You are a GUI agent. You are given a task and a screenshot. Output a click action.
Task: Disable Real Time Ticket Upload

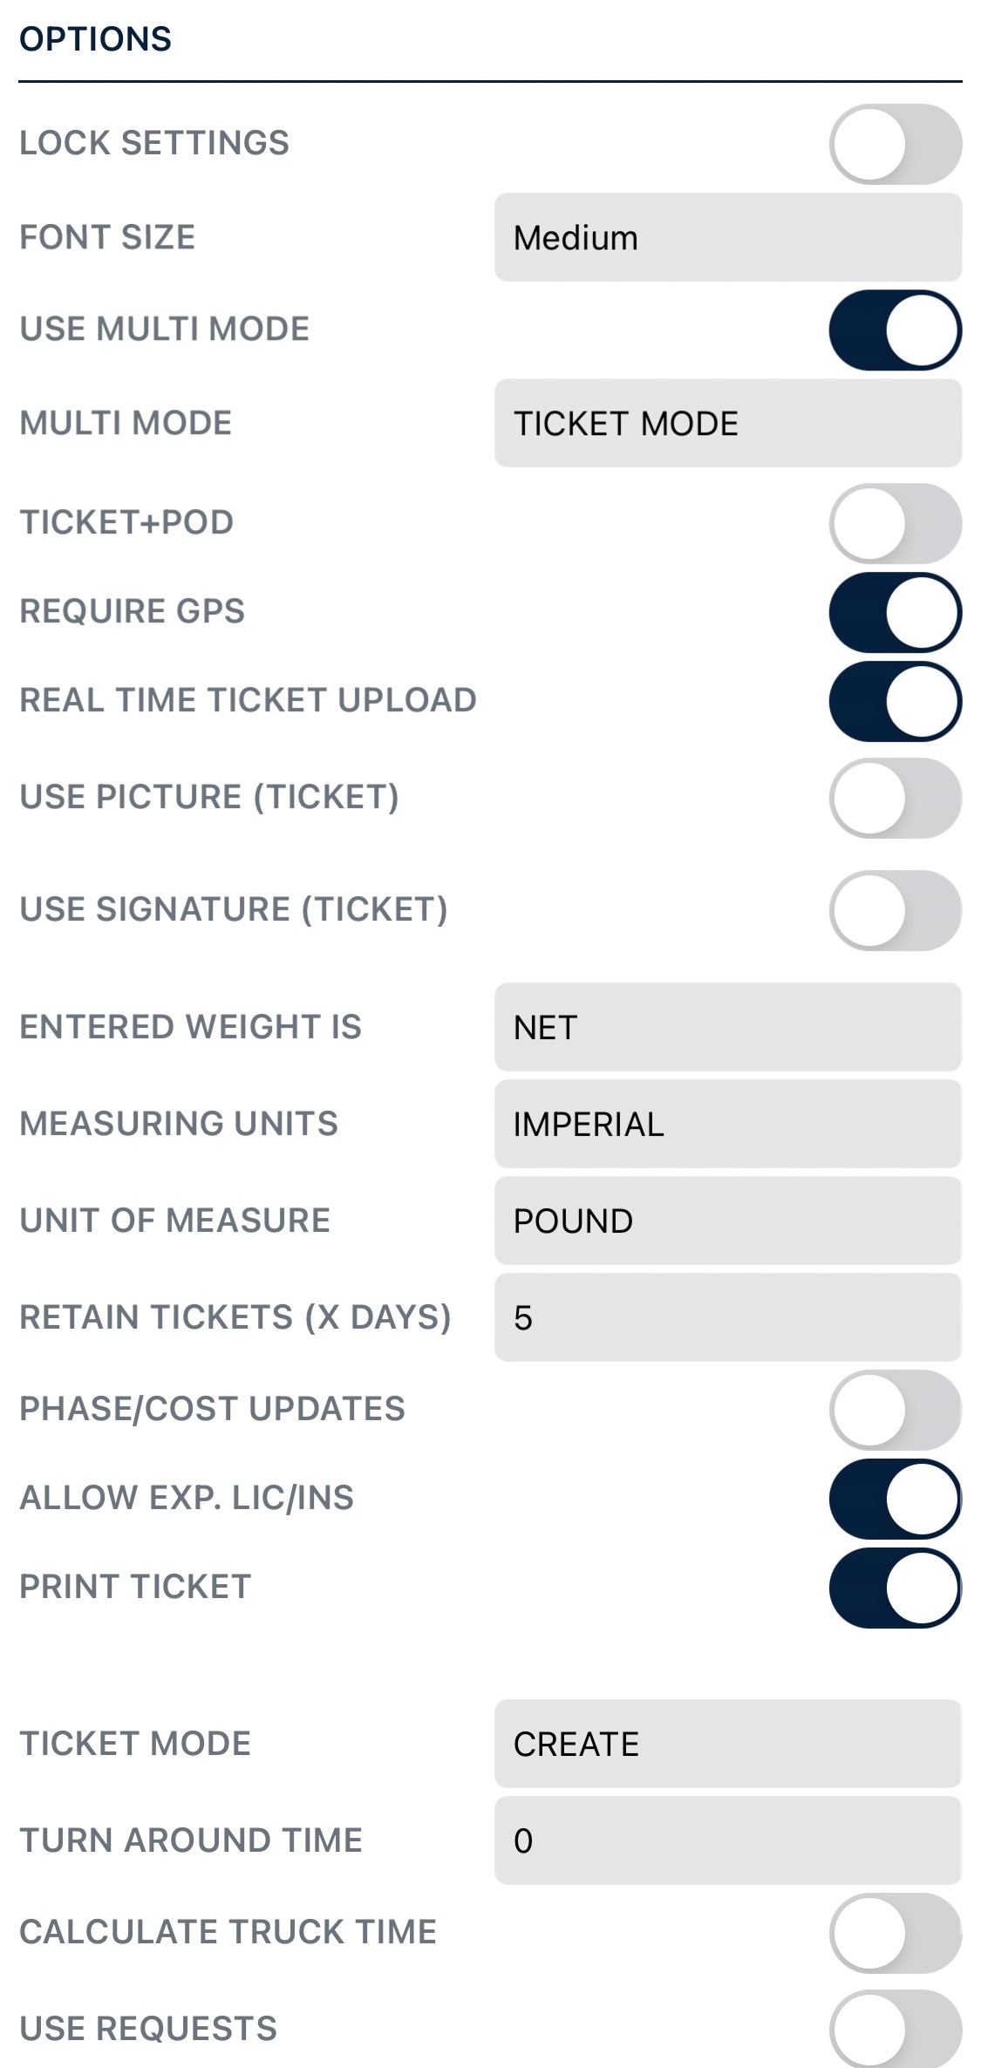895,701
